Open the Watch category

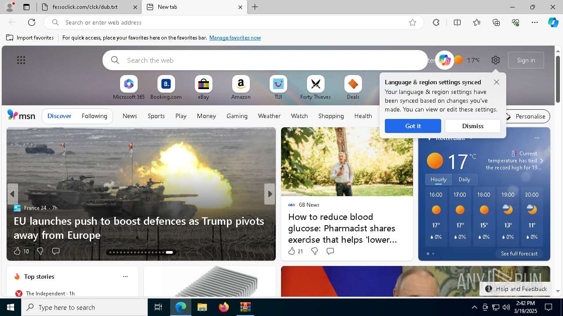tap(299, 116)
